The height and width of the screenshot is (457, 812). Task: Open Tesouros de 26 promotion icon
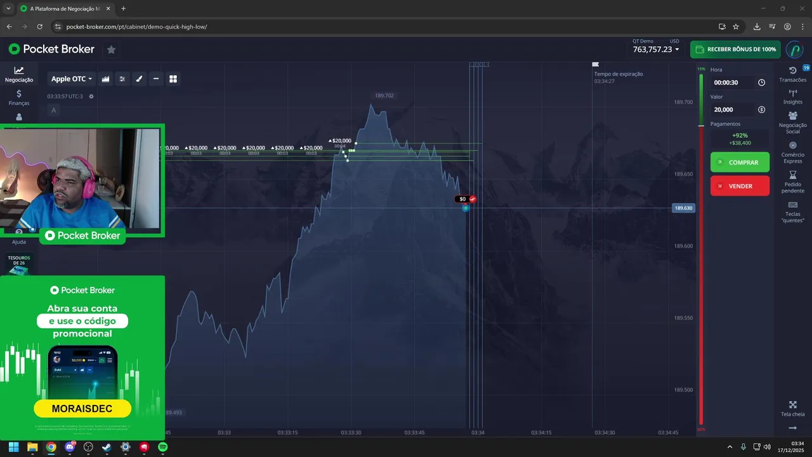[19, 265]
